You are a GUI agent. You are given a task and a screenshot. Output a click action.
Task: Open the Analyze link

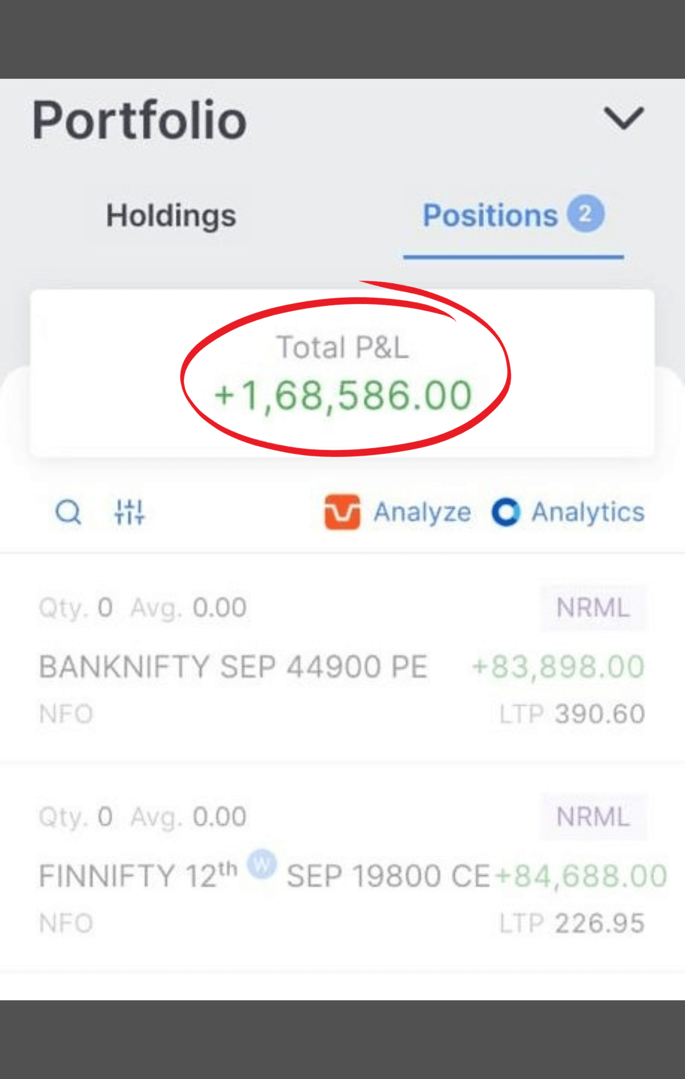(422, 512)
